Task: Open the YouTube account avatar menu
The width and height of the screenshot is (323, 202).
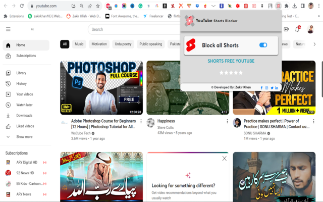Action: click(x=310, y=29)
